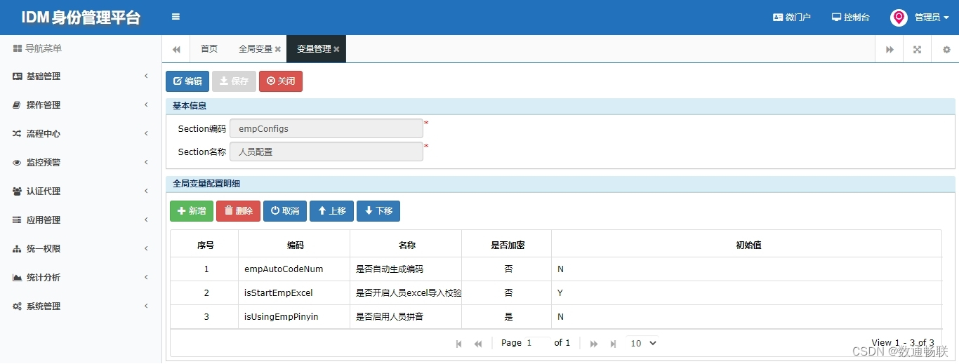
Task: Expand 监控预警 with its chevron
Action: point(146,163)
